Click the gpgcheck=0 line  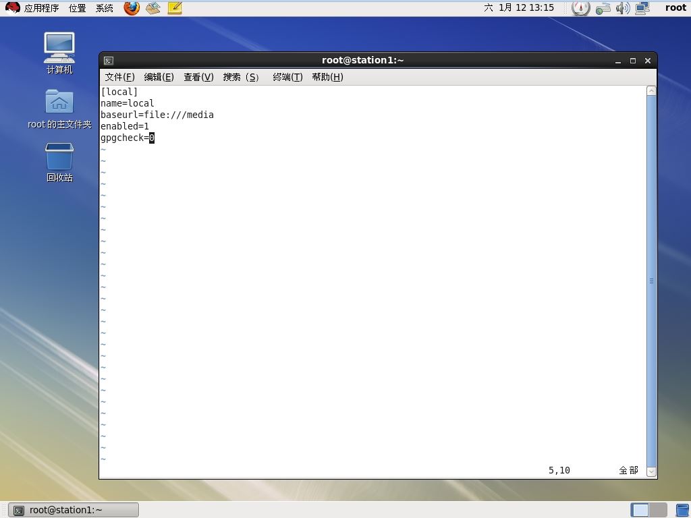(x=128, y=138)
